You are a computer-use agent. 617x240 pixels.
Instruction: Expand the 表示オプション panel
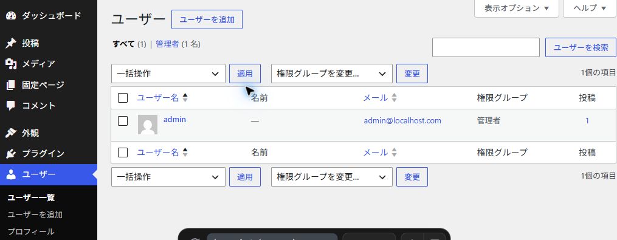(516, 8)
